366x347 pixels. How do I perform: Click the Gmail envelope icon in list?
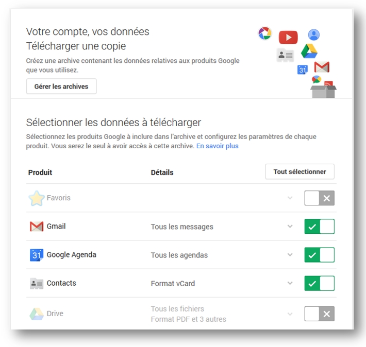(37, 227)
